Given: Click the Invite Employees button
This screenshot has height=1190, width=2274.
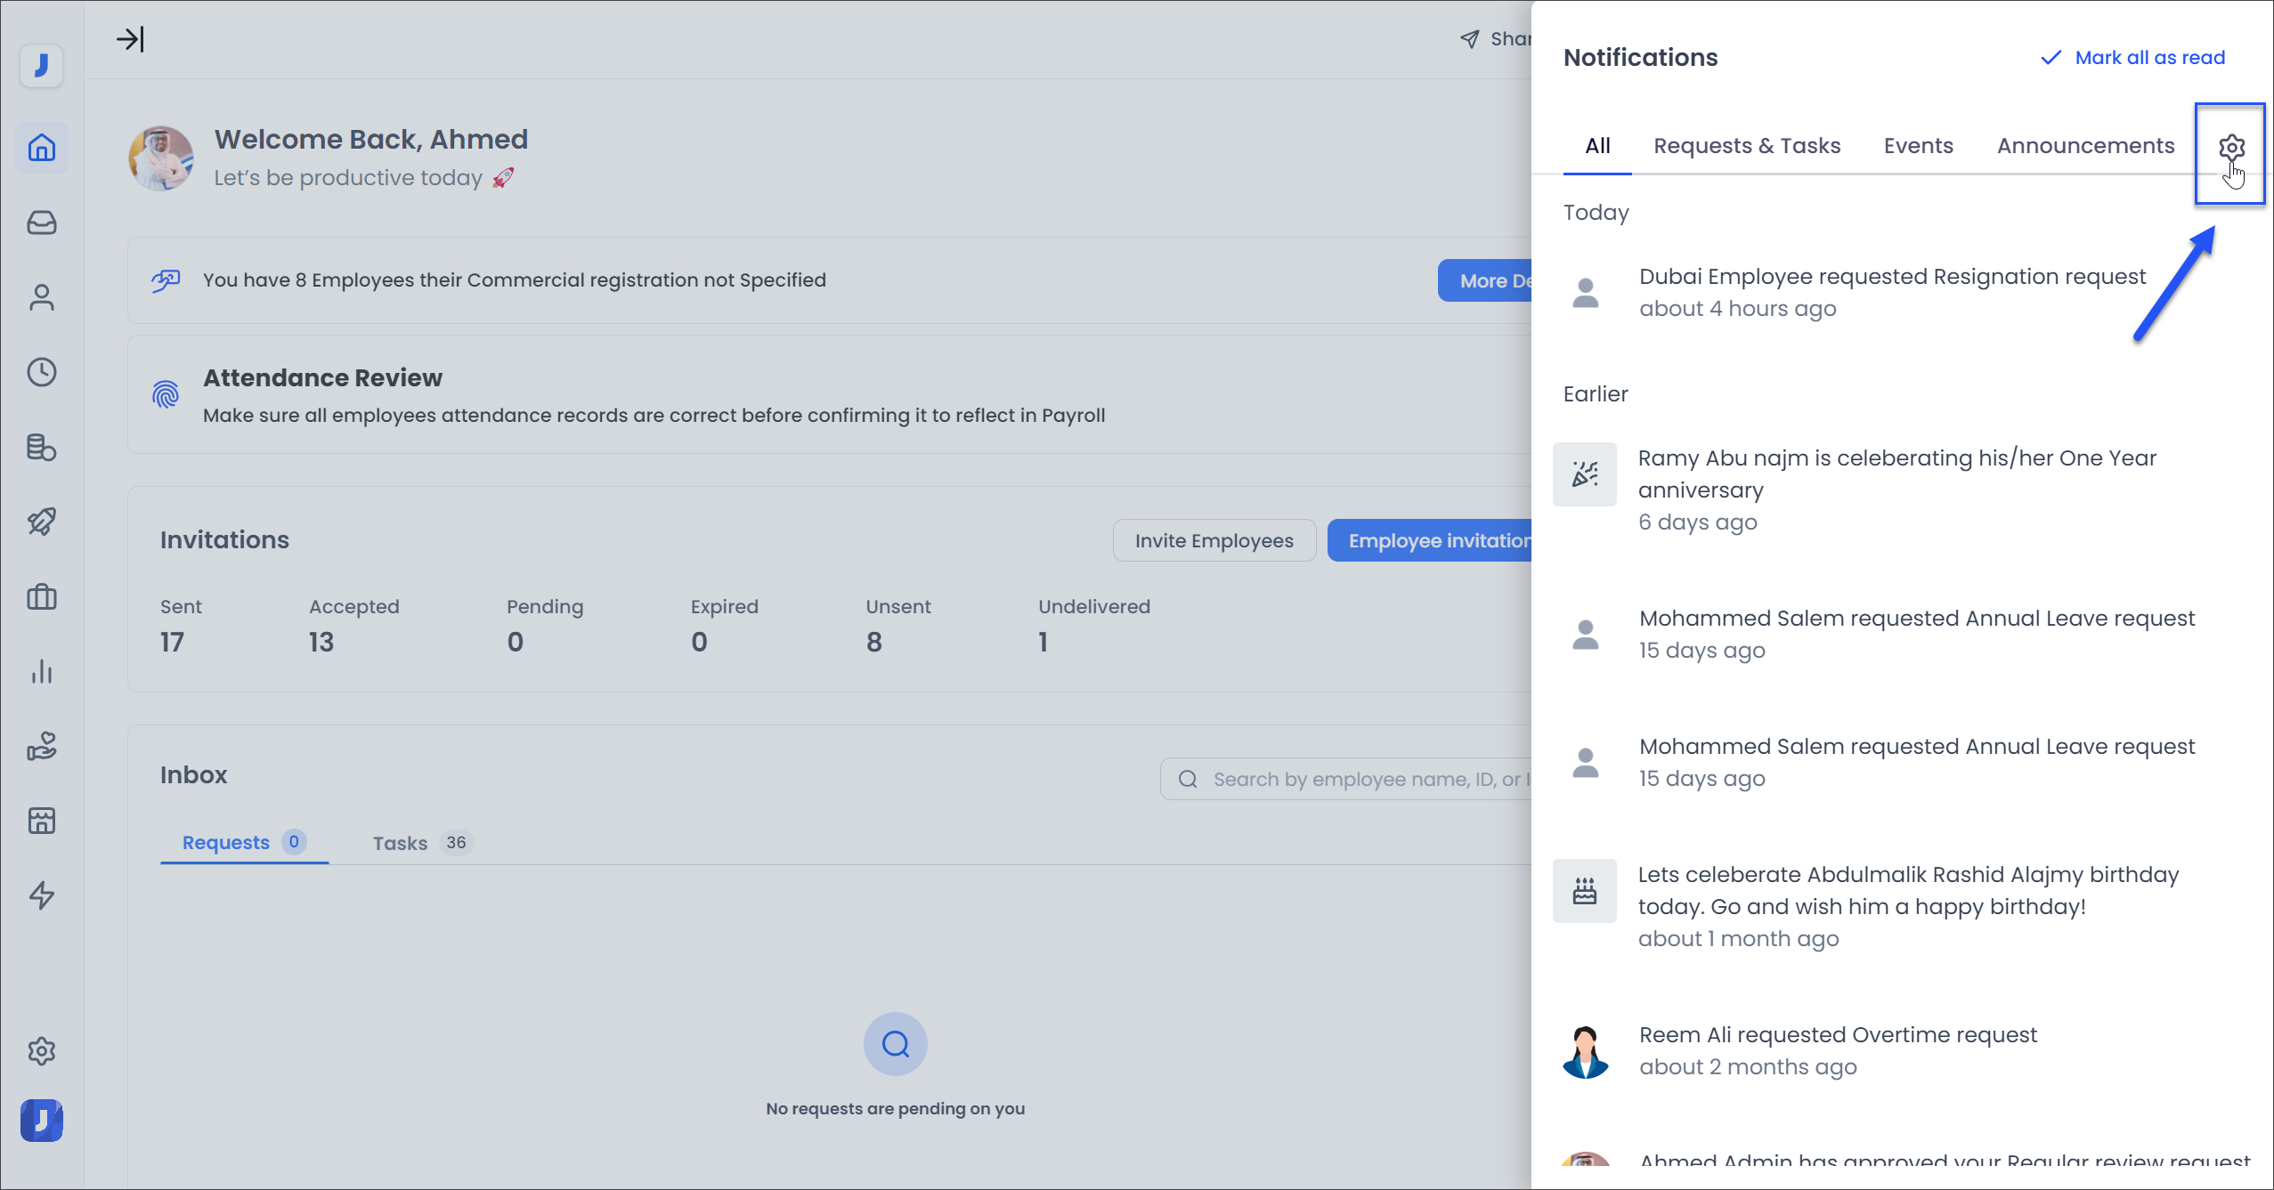Looking at the screenshot, I should [x=1214, y=540].
